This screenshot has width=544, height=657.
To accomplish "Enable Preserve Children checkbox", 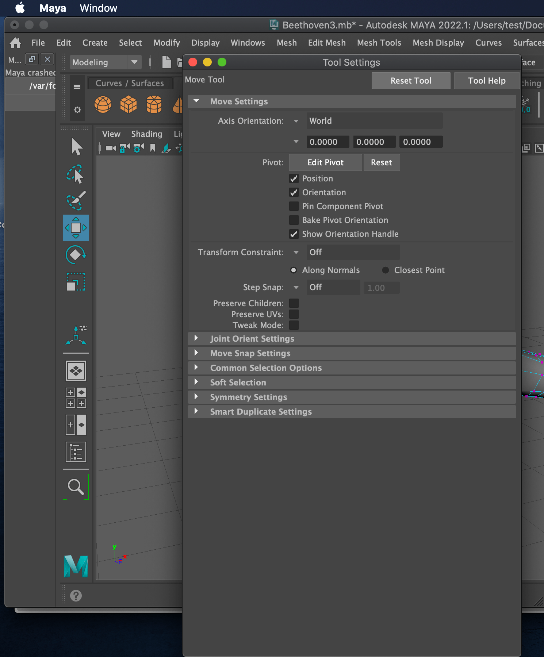I will (294, 303).
